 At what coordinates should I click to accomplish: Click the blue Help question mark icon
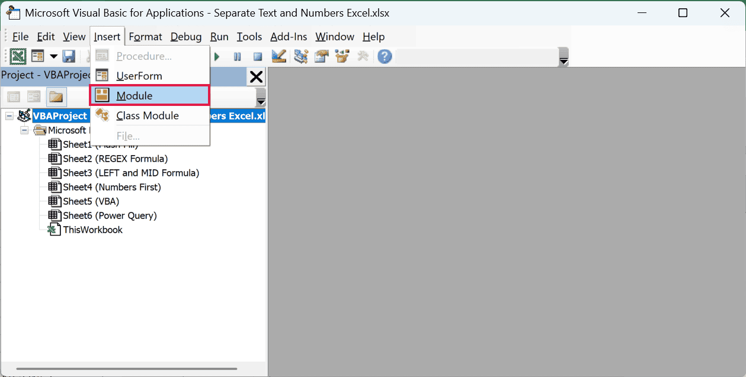pos(385,57)
